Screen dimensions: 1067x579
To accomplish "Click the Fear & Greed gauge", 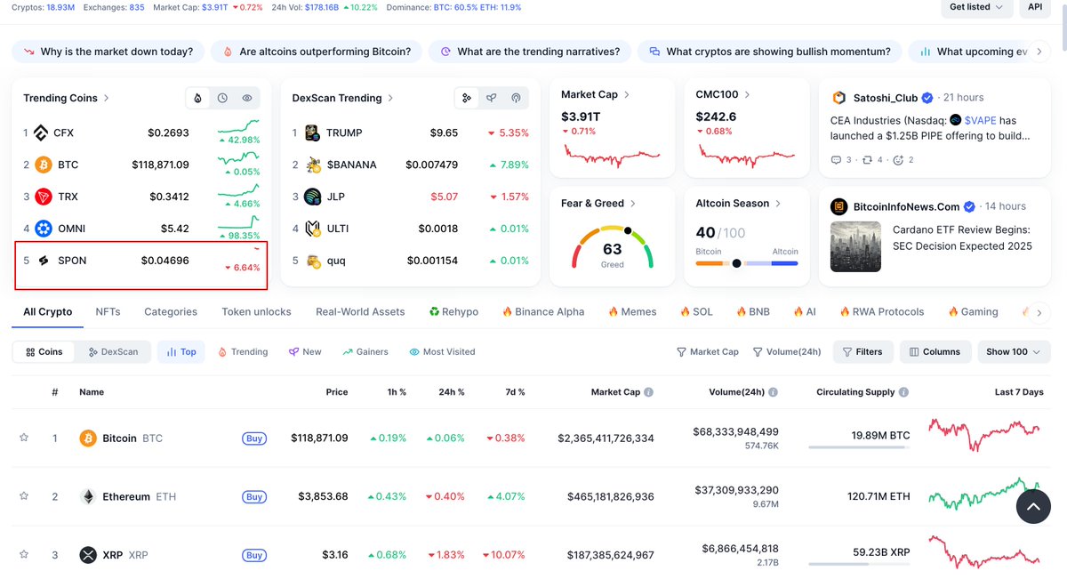I will coord(613,248).
